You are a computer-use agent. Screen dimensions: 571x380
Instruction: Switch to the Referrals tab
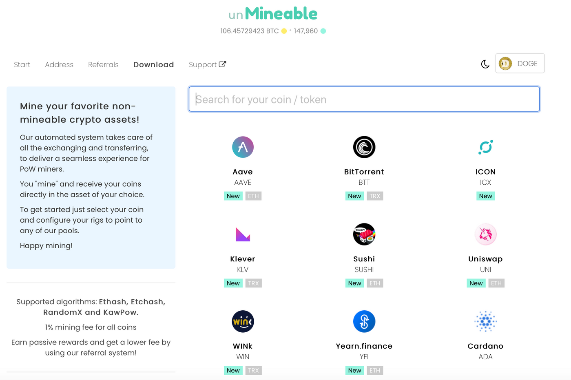click(x=103, y=65)
